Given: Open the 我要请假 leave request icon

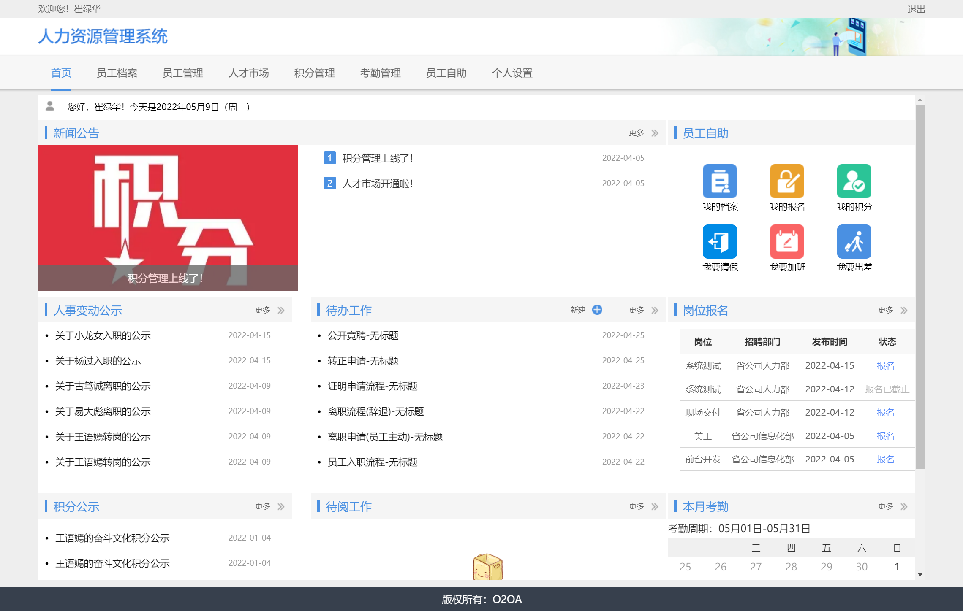Looking at the screenshot, I should tap(720, 242).
